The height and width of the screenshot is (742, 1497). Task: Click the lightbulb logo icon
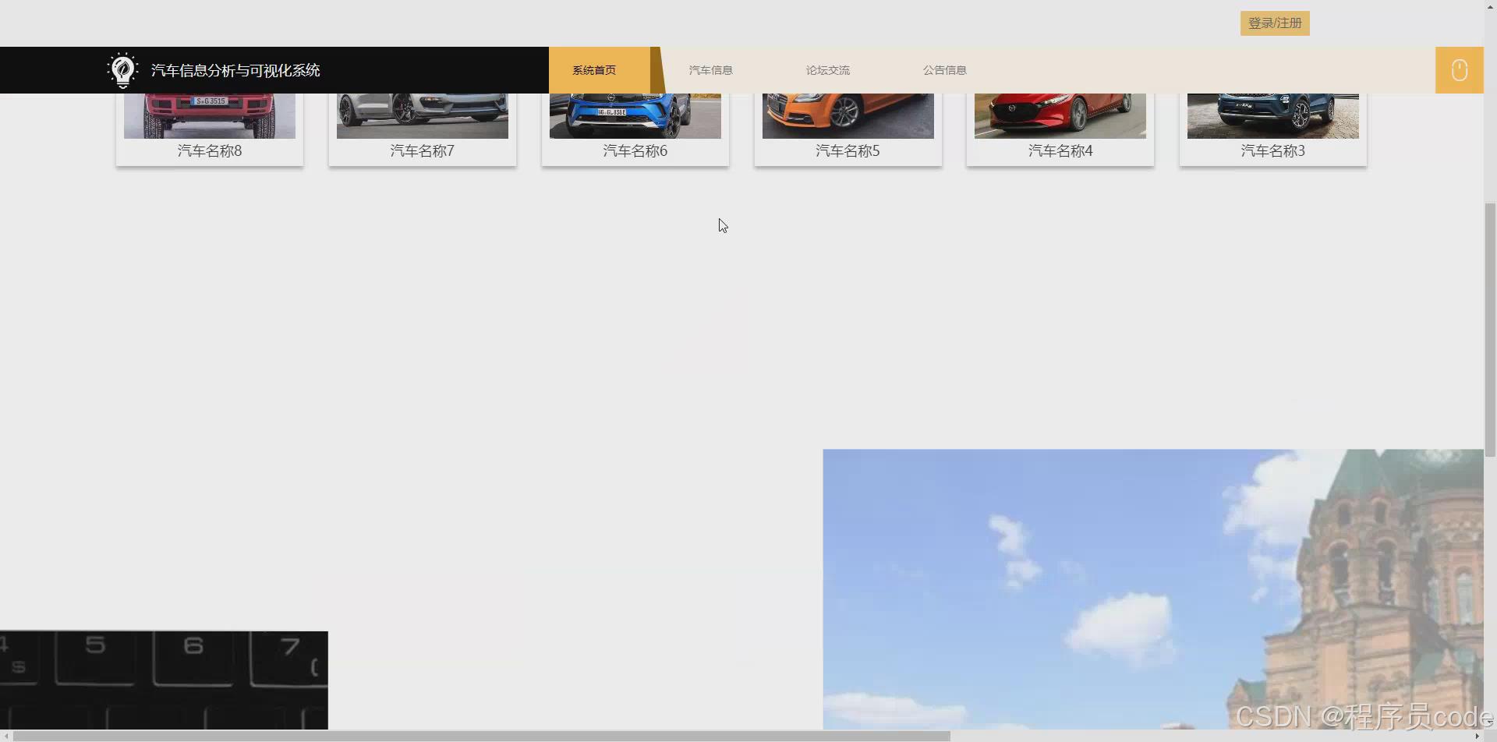(122, 70)
